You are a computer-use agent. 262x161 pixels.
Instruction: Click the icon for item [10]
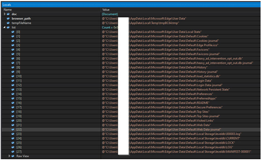[13, 76]
